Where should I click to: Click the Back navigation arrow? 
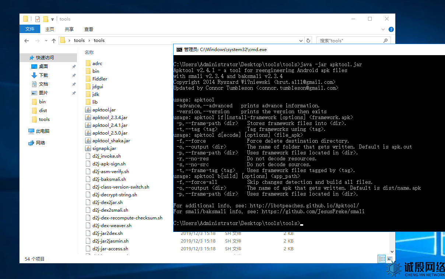click(27, 40)
